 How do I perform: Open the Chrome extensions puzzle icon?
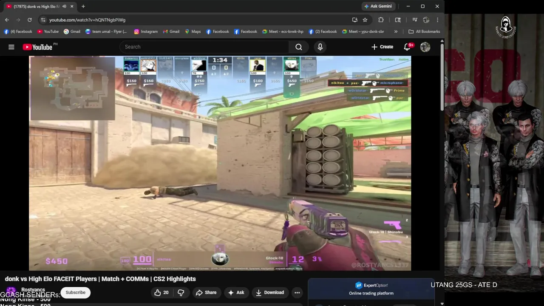pyautogui.click(x=381, y=20)
